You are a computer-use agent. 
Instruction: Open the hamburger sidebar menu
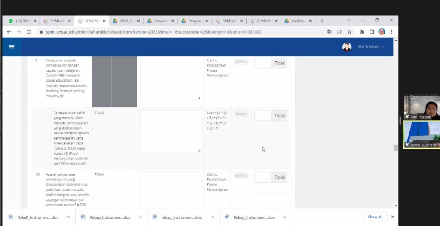coord(12,47)
